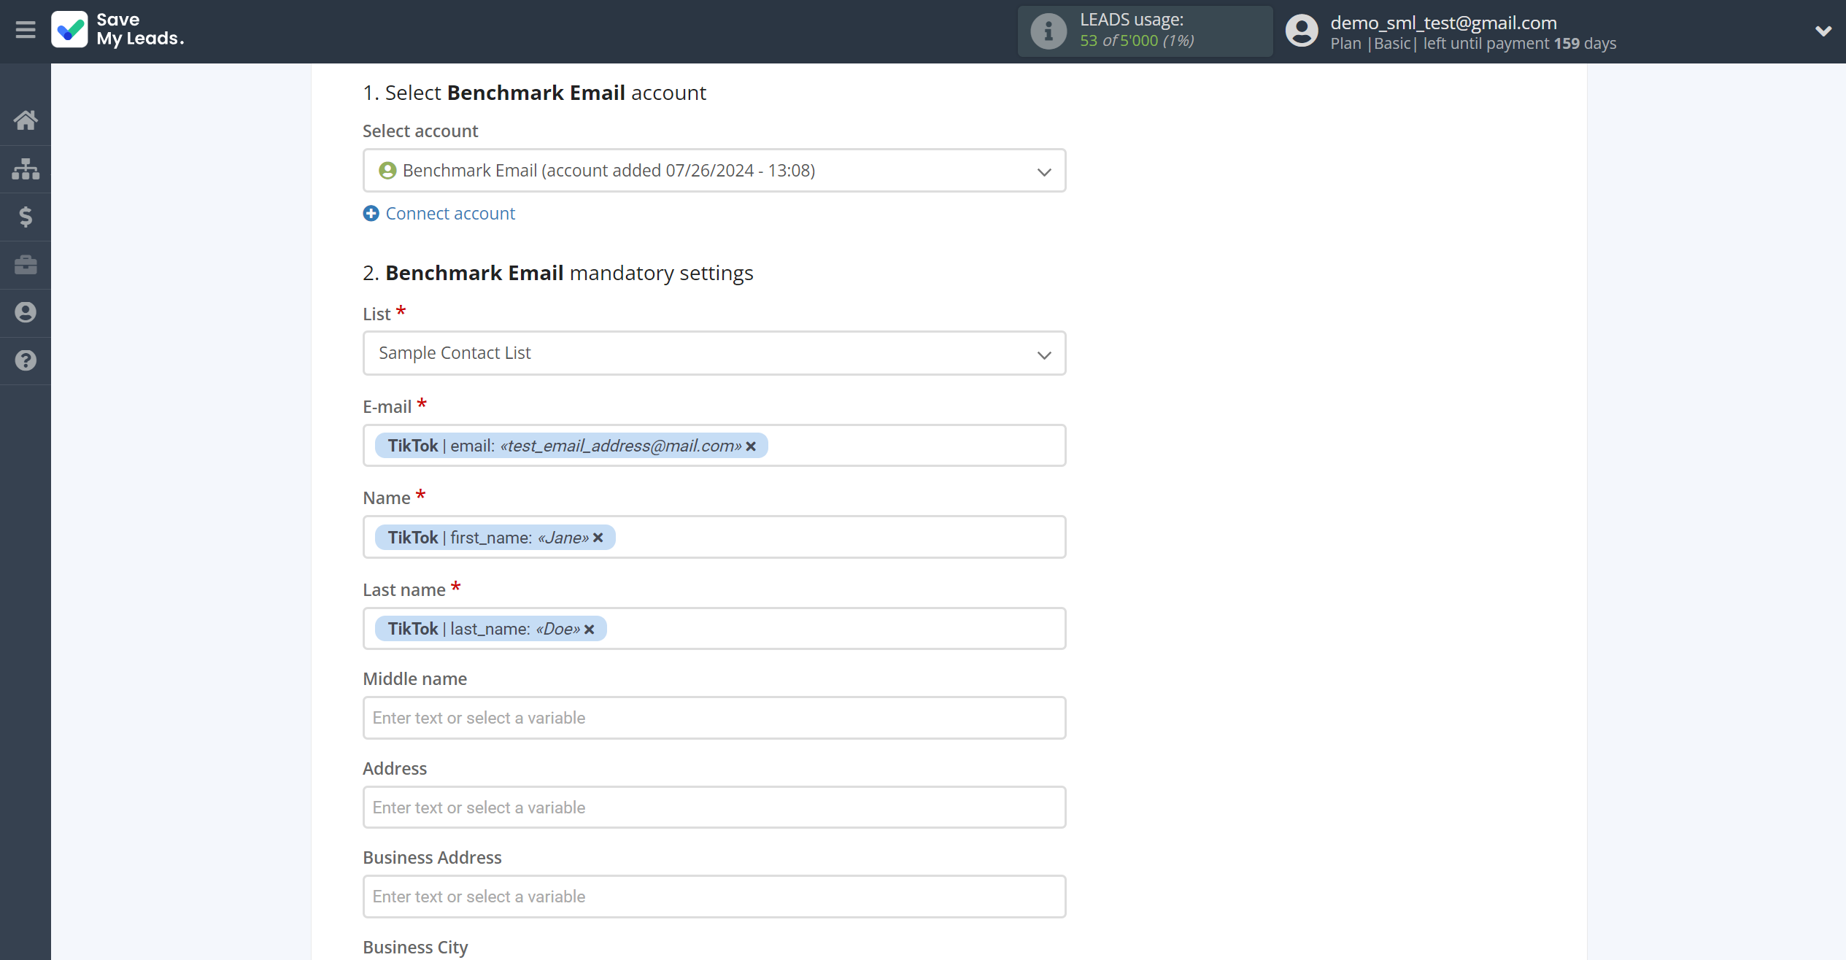Go to the home dashboard icon
1846x960 pixels.
(x=26, y=120)
